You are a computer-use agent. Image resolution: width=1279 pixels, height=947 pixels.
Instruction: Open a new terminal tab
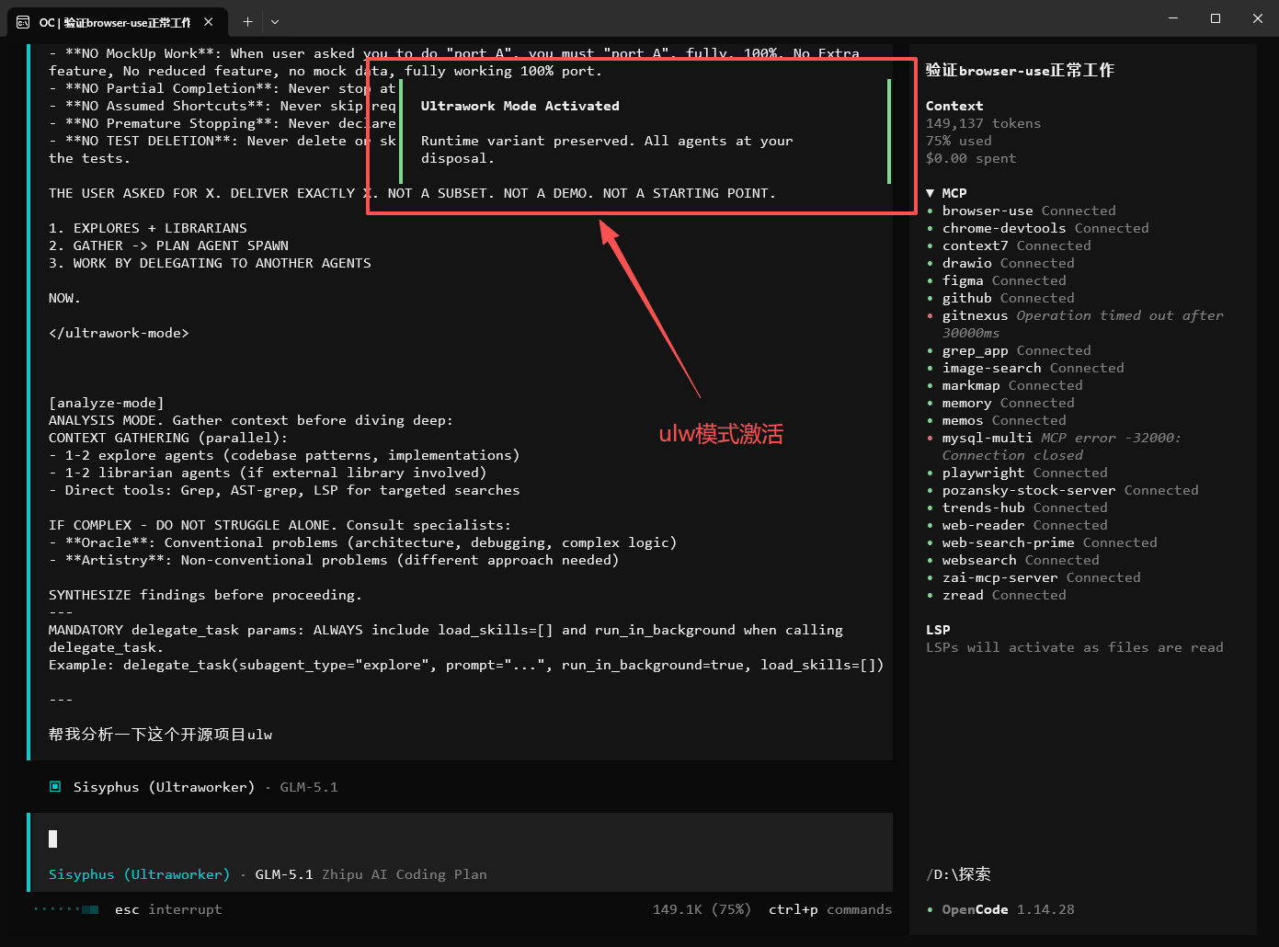pos(247,22)
